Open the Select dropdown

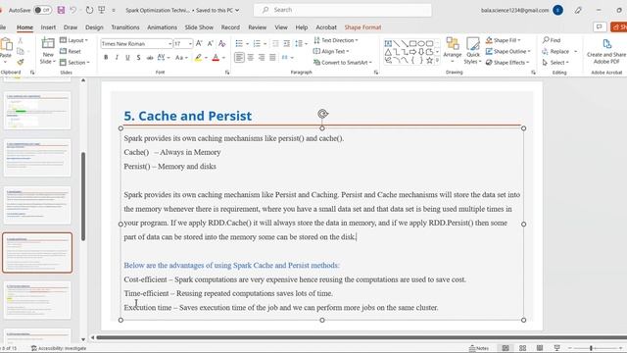[x=555, y=63]
